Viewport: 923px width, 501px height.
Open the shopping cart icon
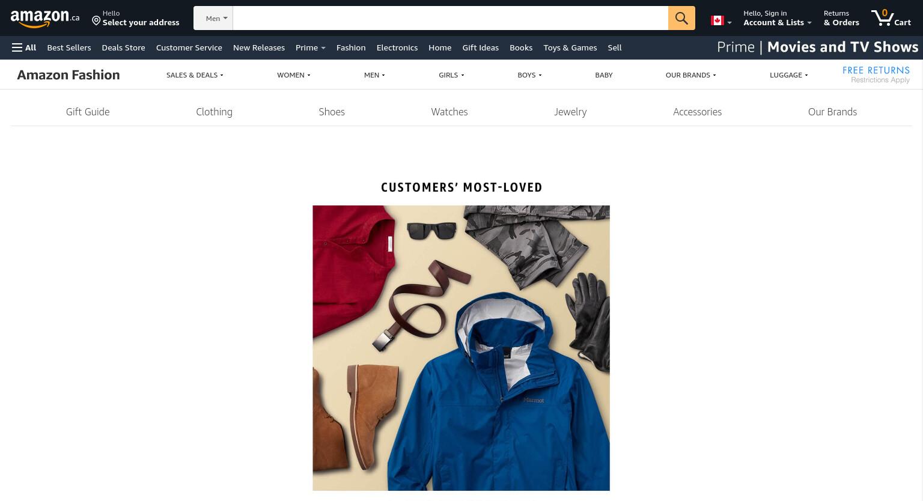tap(891, 18)
